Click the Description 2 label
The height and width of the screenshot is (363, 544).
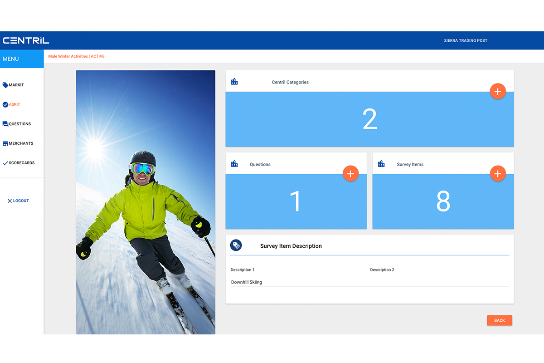[382, 270]
